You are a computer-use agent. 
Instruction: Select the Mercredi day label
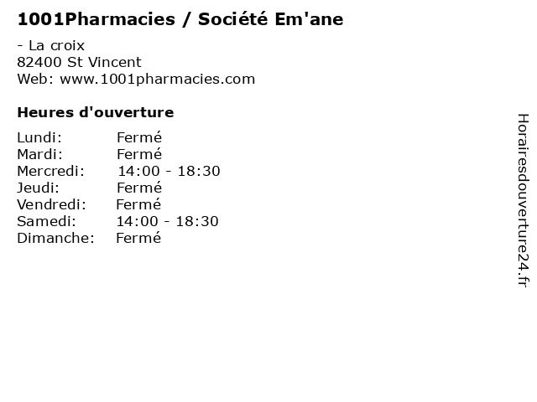(50, 171)
